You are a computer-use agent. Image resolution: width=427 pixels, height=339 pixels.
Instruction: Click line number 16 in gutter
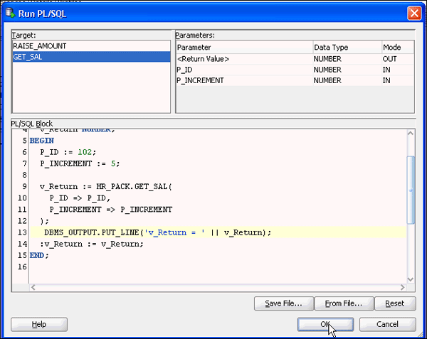[x=22, y=267]
